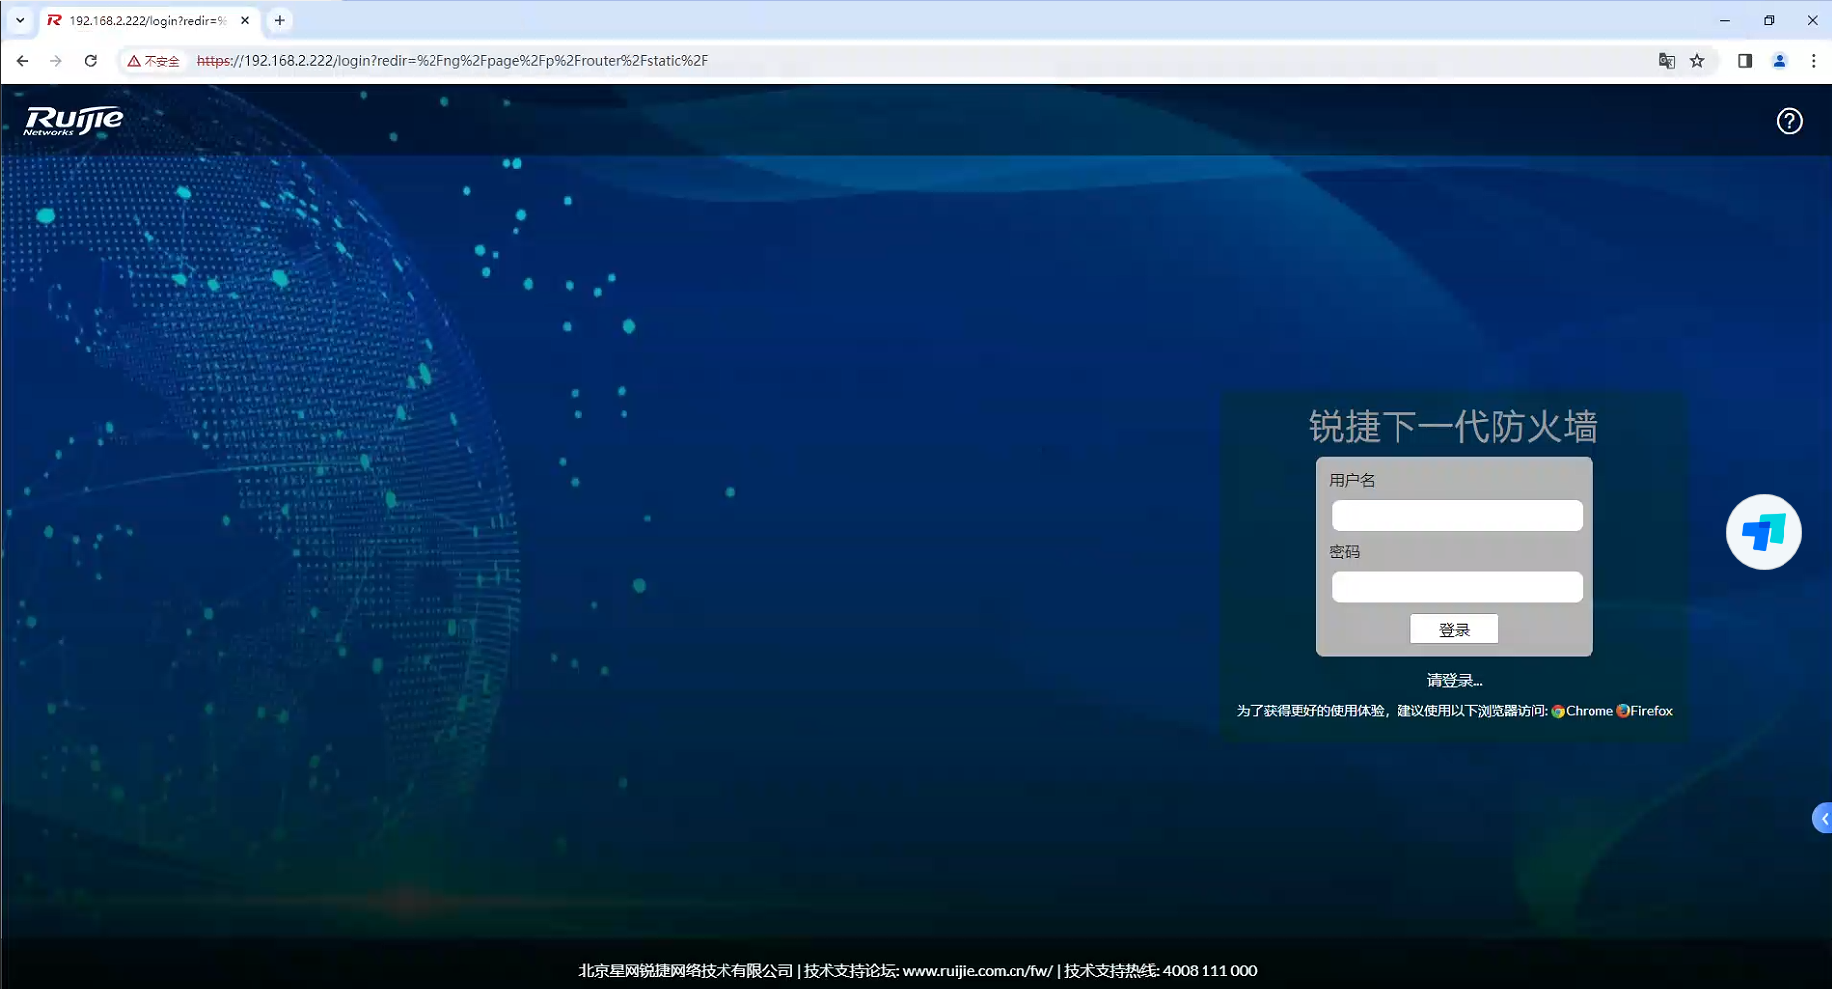Click the Chrome recommended browser text
This screenshot has width=1832, height=989.
(x=1590, y=711)
